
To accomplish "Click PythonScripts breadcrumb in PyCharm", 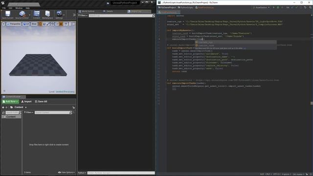I will click(185, 7).
